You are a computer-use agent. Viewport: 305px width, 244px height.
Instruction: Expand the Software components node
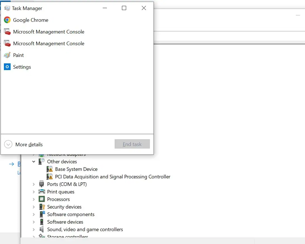click(x=34, y=214)
